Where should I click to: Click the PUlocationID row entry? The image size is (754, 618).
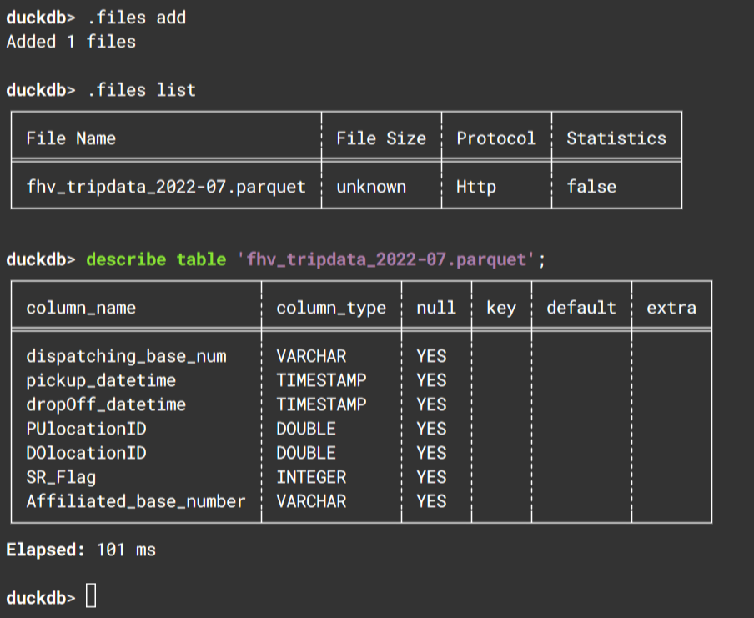[86, 429]
